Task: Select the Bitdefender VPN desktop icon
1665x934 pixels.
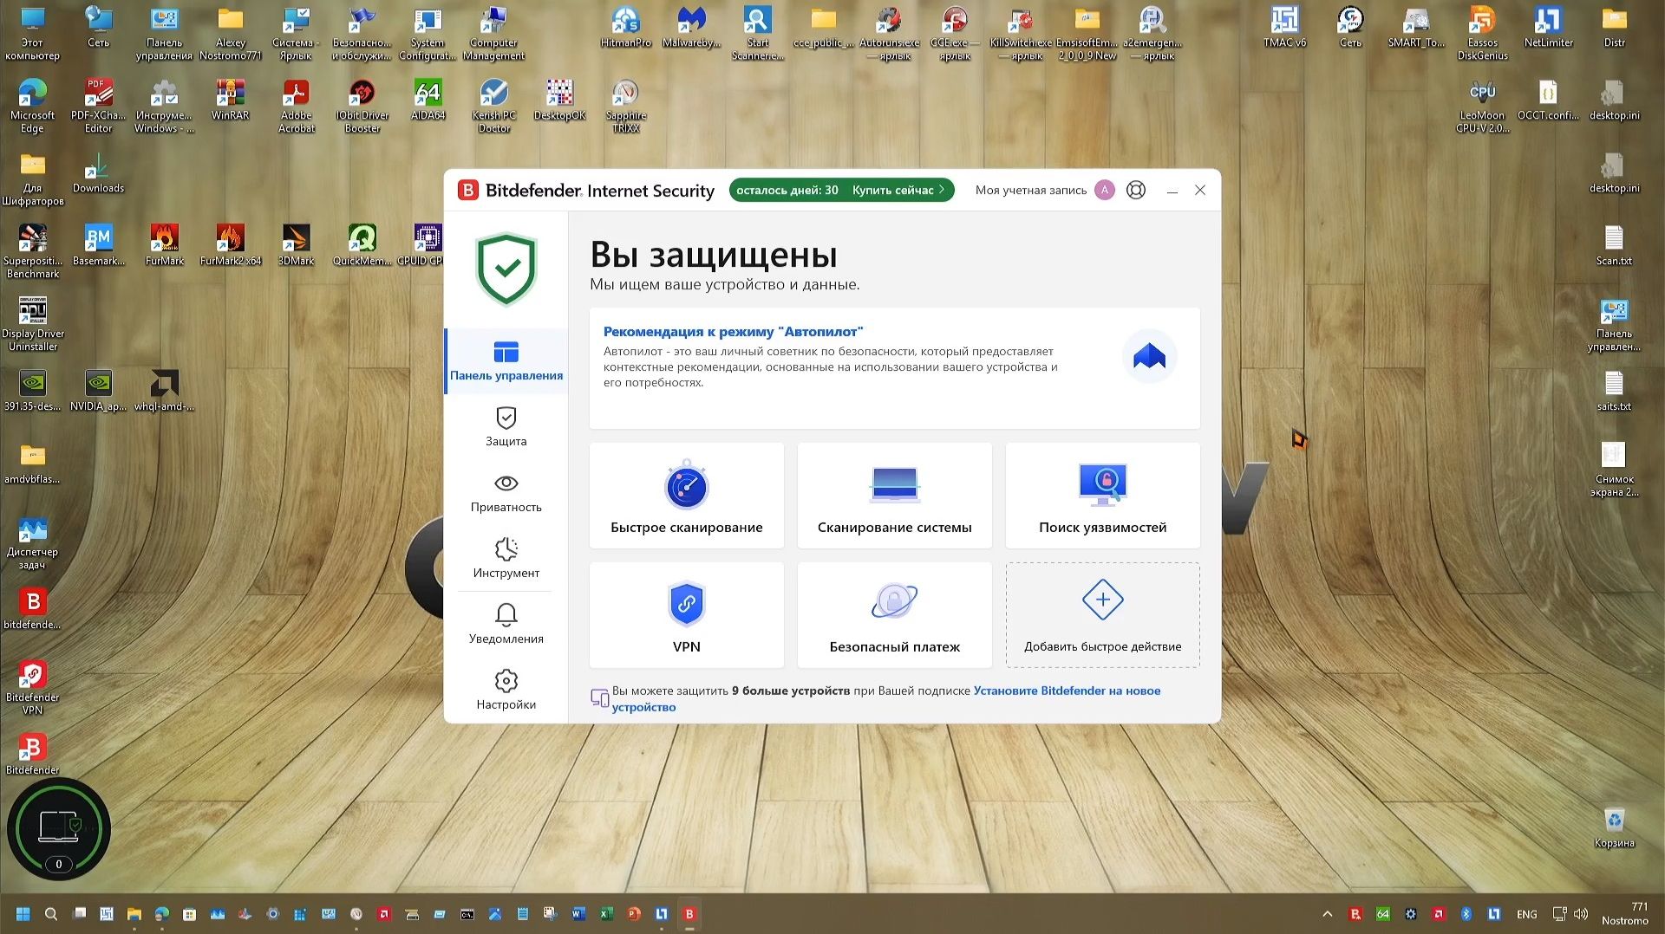Action: point(33,689)
